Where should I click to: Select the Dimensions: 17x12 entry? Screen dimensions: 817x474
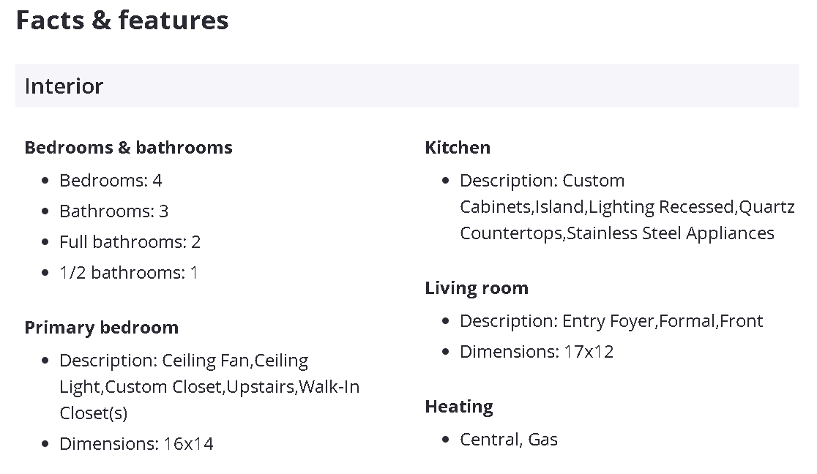(x=537, y=352)
